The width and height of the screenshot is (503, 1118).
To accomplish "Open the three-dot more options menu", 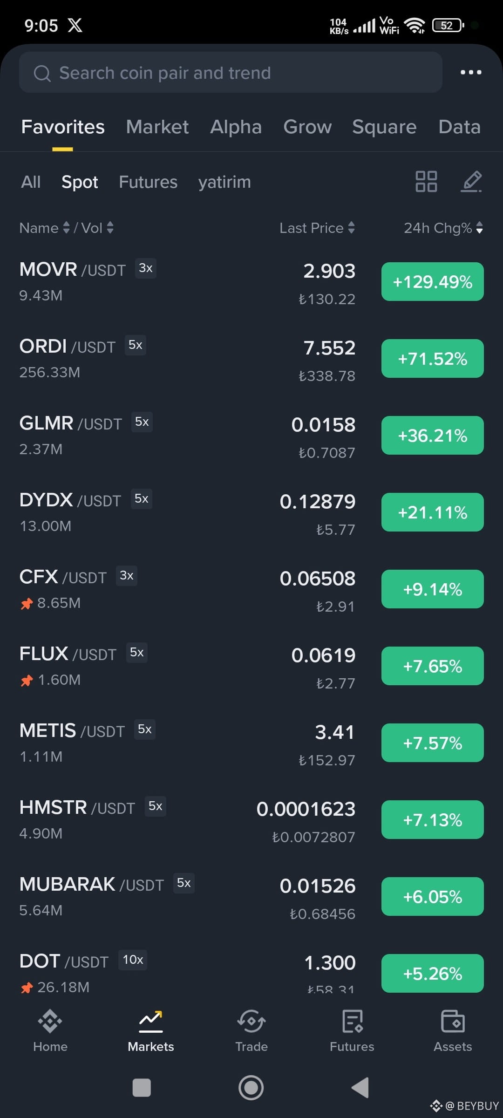I will 471,72.
